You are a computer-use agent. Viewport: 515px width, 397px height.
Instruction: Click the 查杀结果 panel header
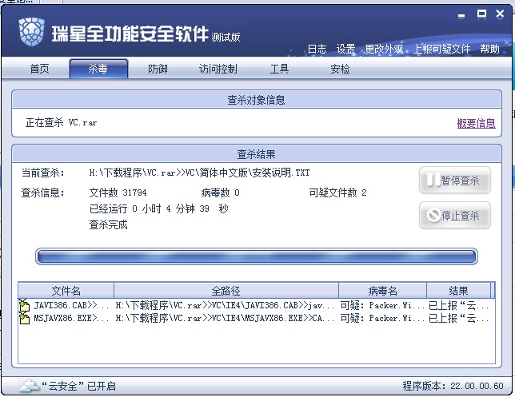[x=257, y=154]
